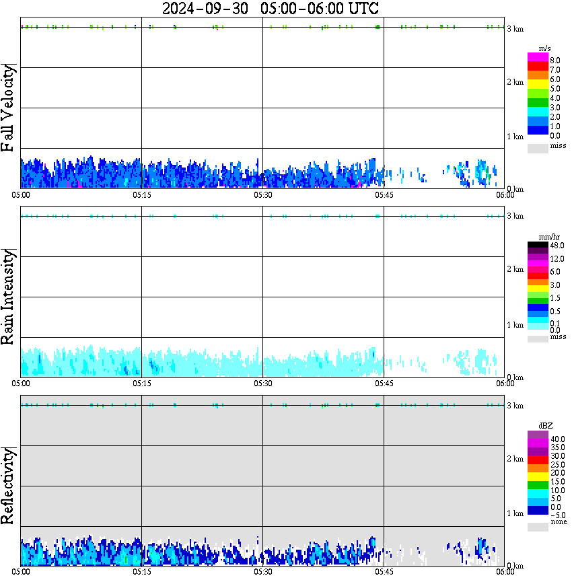The image size is (572, 584).
Task: Select the 5.0 dBZ cyan legend swatch
Action: [538, 495]
